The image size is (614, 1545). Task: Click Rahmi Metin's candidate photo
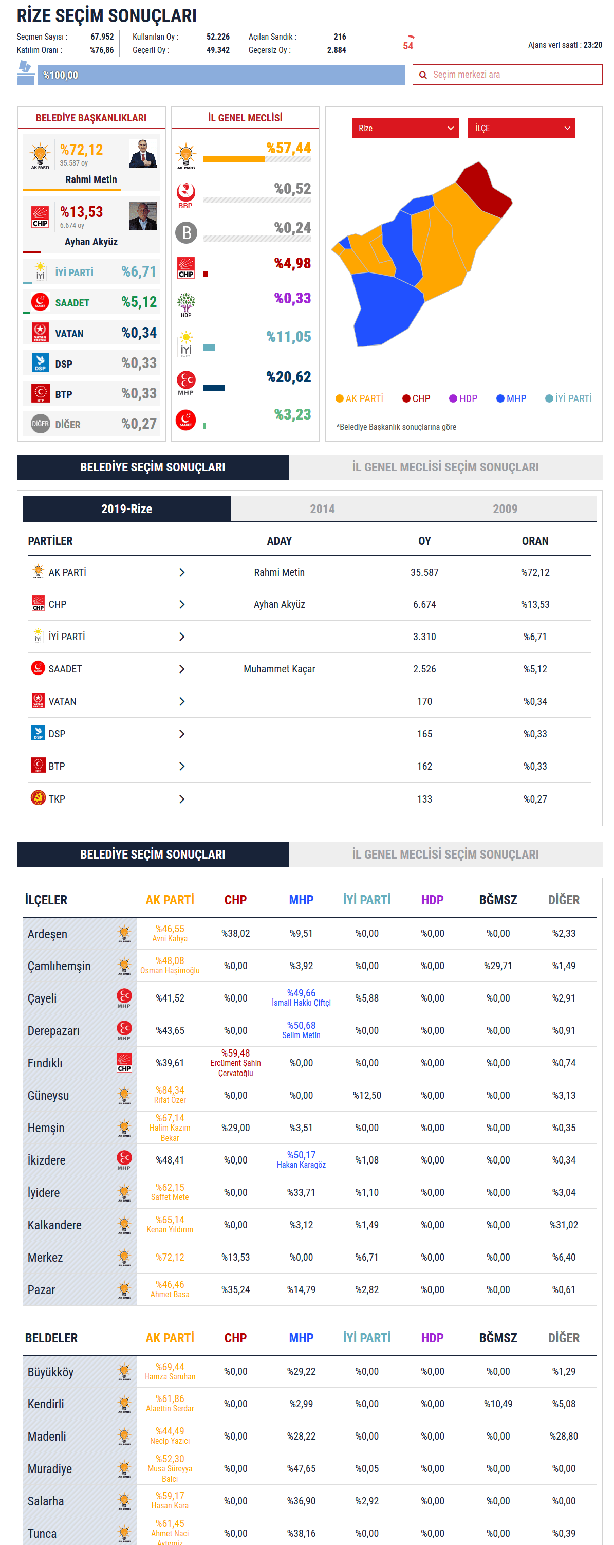143,154
